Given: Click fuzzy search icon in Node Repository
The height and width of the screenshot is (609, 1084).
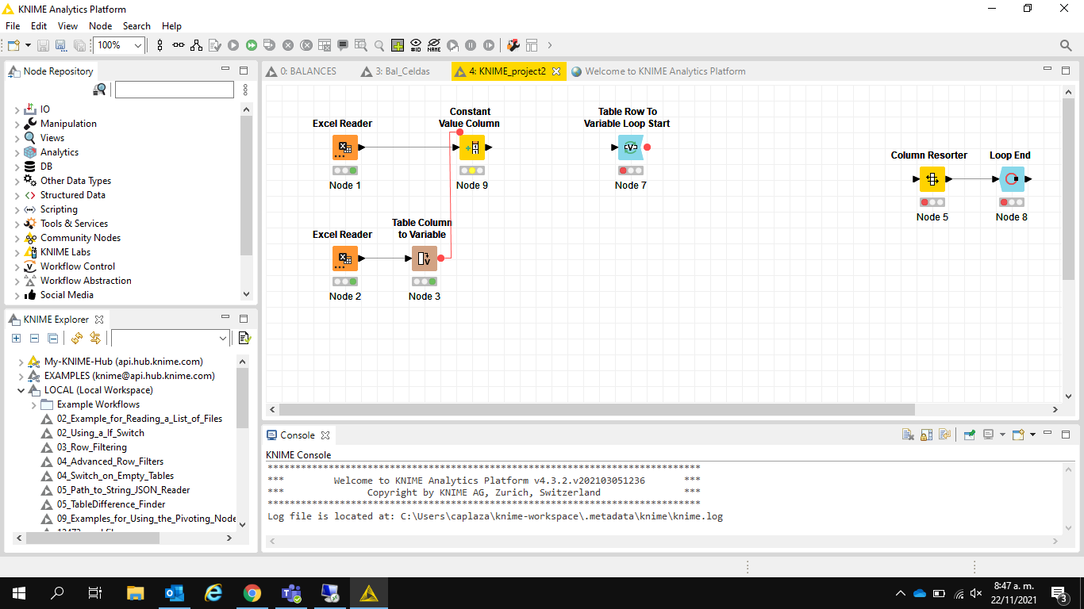Looking at the screenshot, I should pos(99,90).
